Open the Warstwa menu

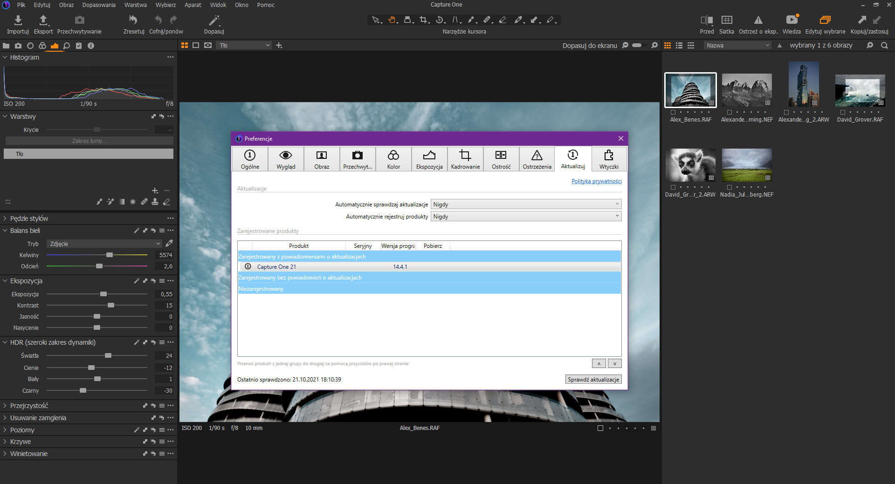[x=136, y=5]
